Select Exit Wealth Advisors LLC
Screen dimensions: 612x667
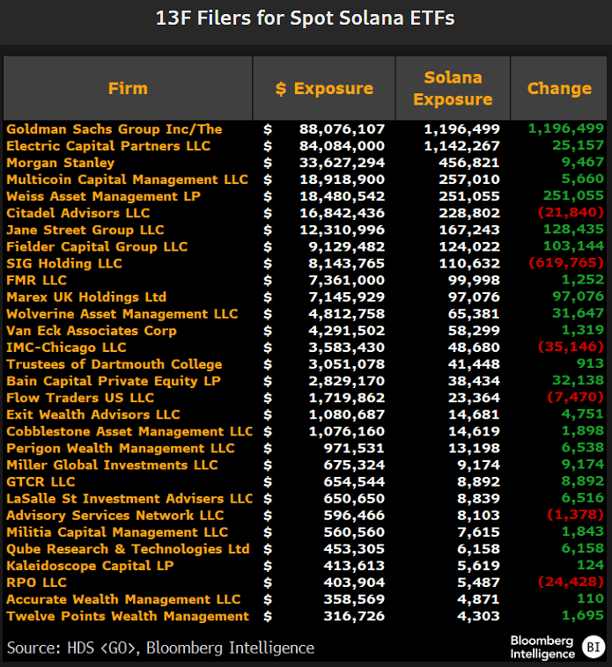92,414
